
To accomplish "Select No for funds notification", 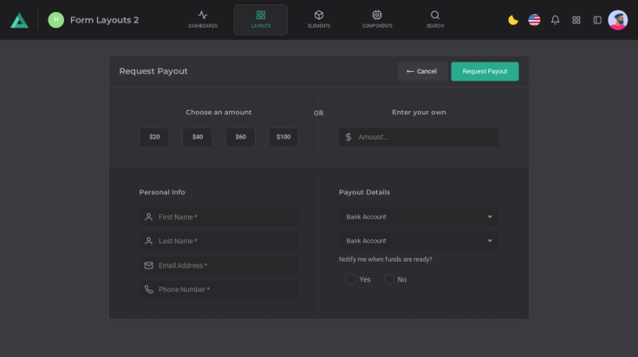I will tap(389, 279).
